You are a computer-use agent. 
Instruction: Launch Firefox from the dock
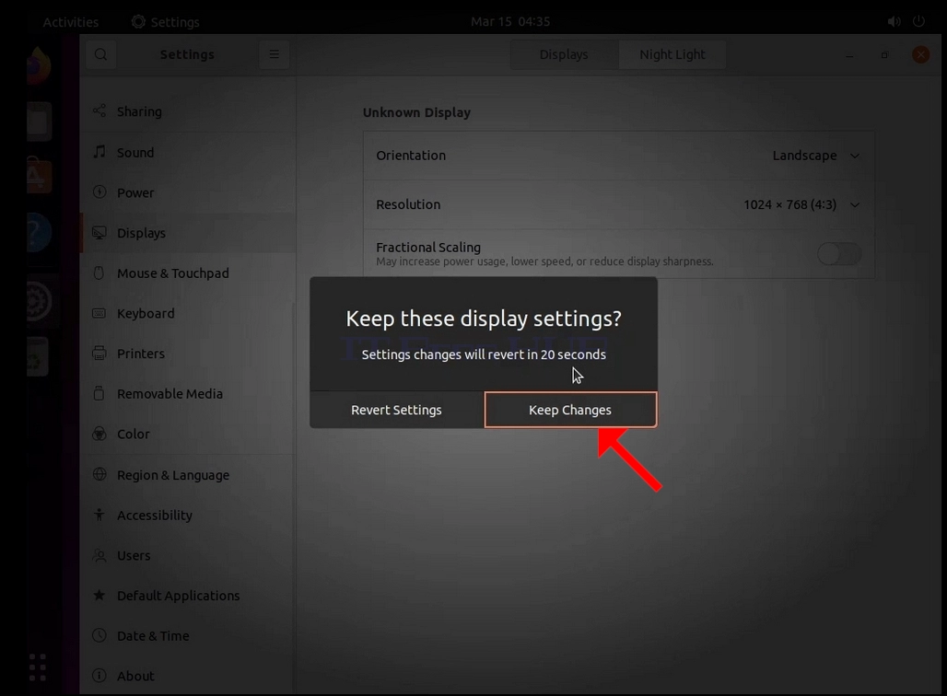[x=39, y=65]
